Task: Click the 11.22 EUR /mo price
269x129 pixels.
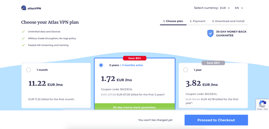Action: (x=46, y=84)
